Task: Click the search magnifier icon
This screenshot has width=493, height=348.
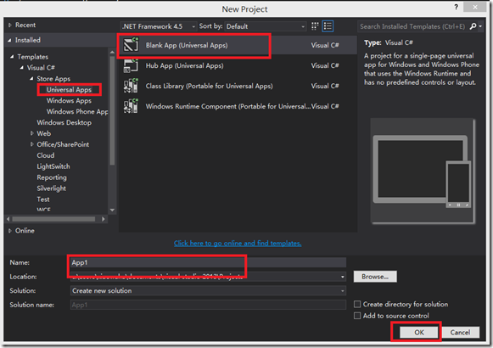Action: click(473, 26)
